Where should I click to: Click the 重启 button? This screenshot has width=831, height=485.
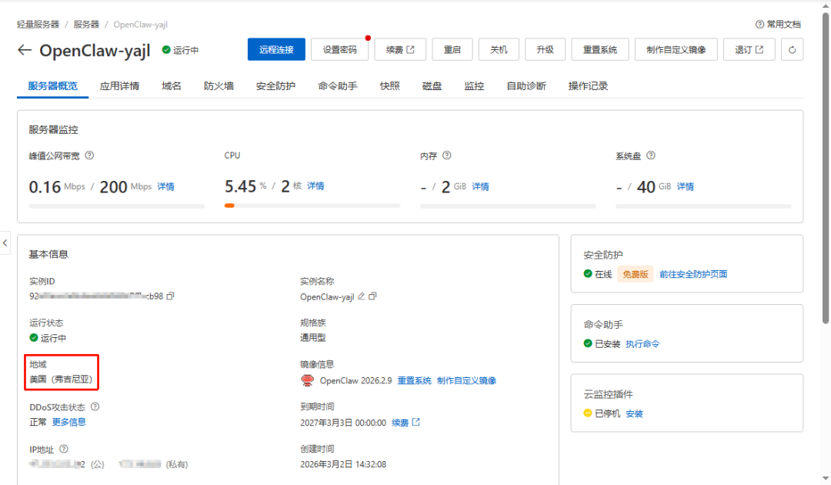(452, 50)
